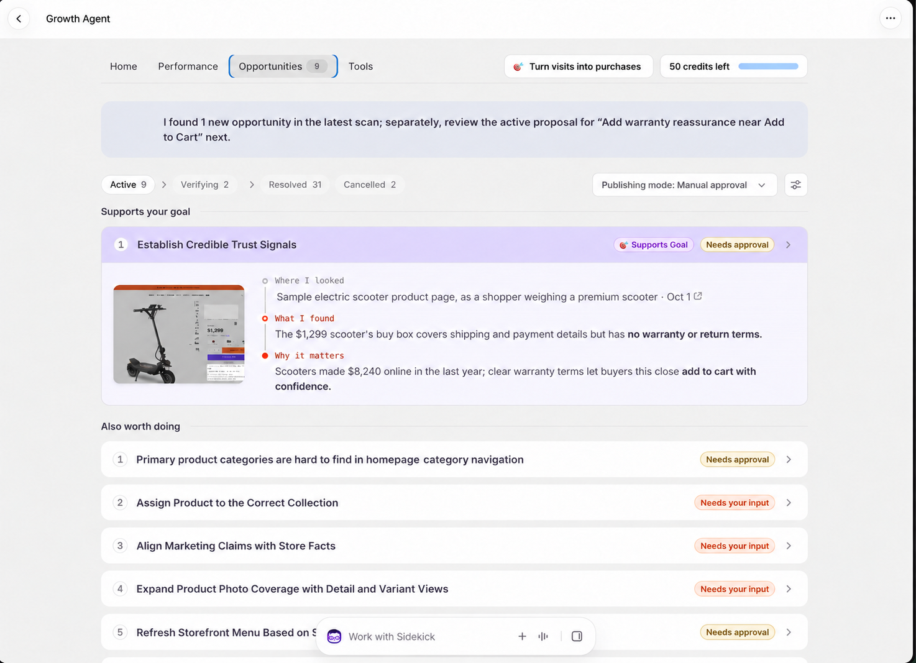Go back using the back arrow

pyautogui.click(x=19, y=19)
